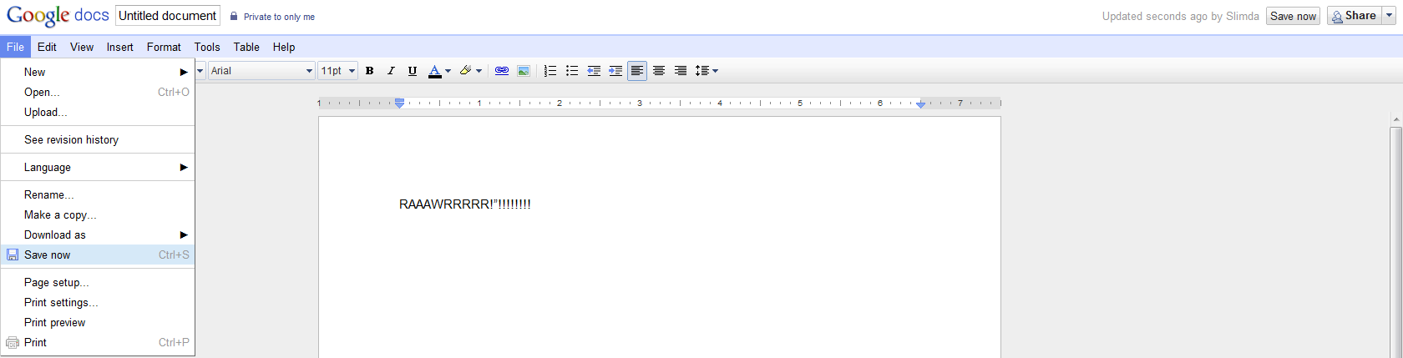The height and width of the screenshot is (358, 1403).
Task: Expand the Download as submenu
Action: (98, 234)
